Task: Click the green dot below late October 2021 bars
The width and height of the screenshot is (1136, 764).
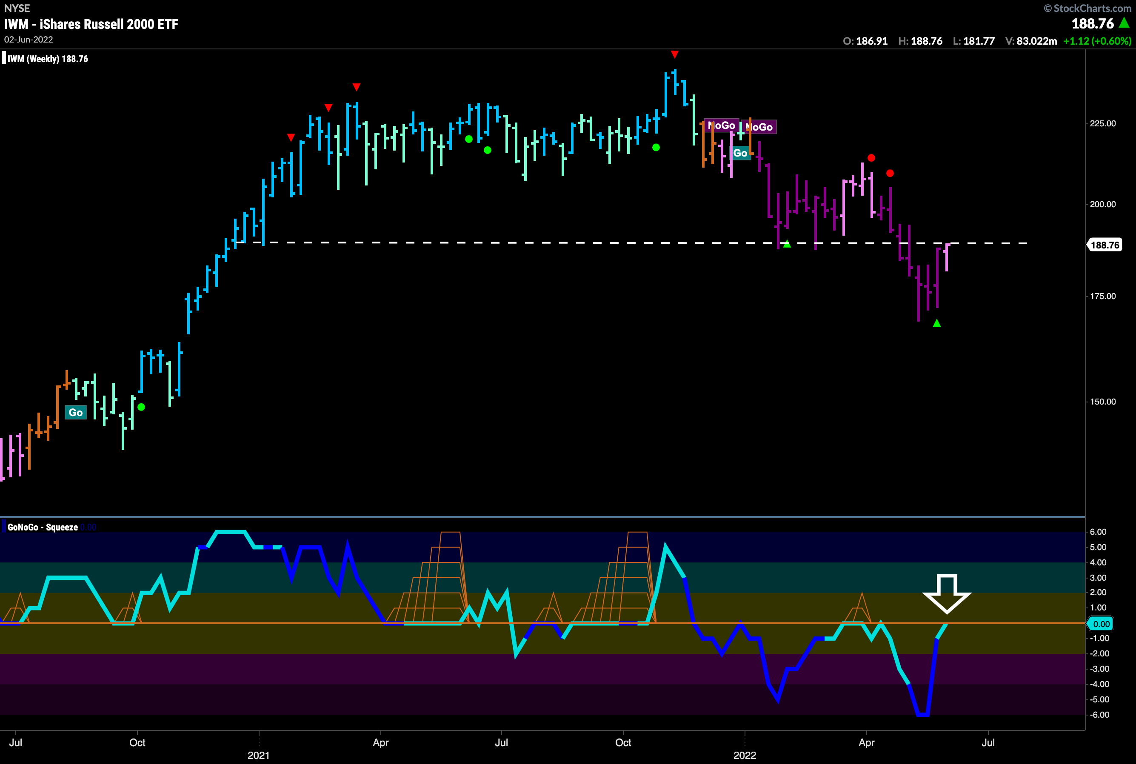Action: [x=656, y=147]
